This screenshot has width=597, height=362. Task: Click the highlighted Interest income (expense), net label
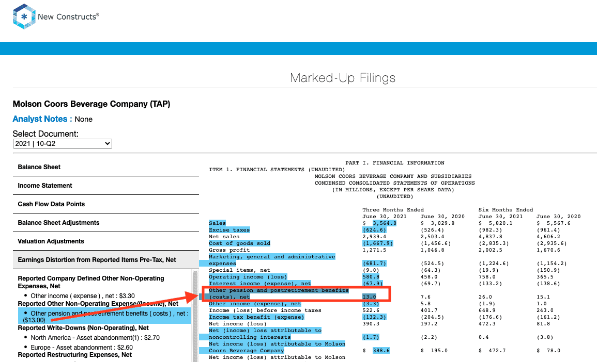tap(260, 284)
